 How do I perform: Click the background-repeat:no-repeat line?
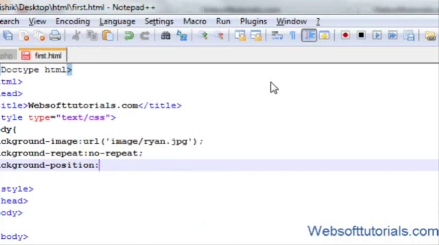click(71, 153)
